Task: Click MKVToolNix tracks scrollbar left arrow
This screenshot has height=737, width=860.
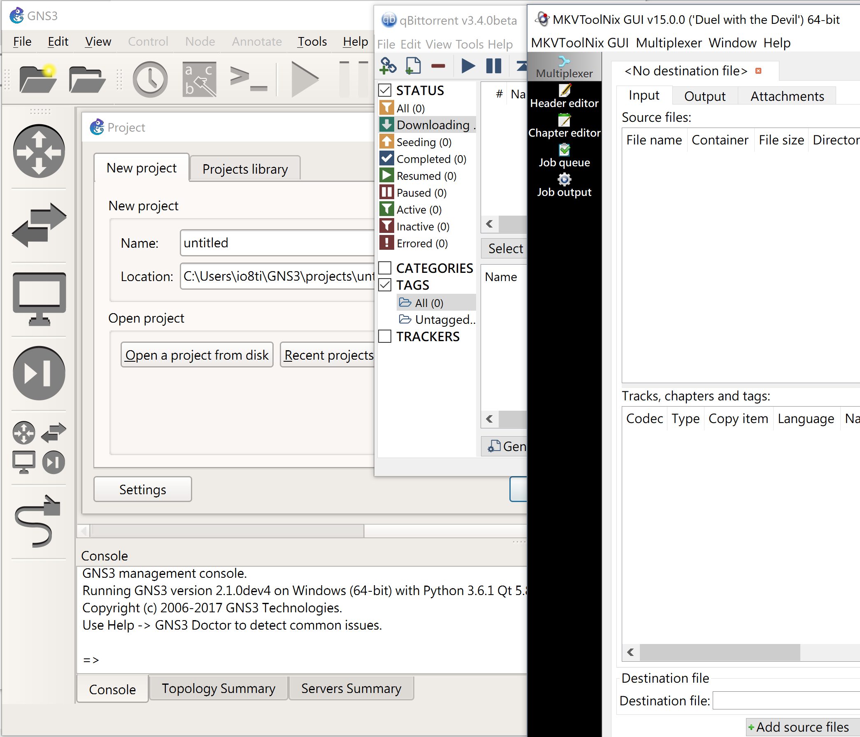Action: 630,652
